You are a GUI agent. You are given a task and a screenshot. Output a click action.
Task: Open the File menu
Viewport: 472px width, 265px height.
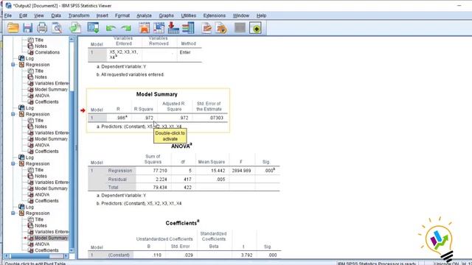click(x=8, y=15)
